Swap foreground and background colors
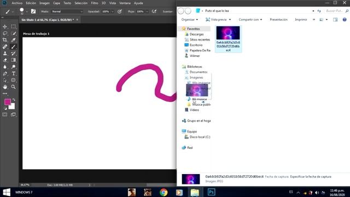 click(14, 100)
